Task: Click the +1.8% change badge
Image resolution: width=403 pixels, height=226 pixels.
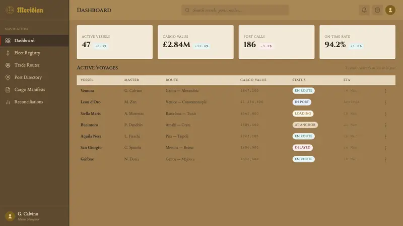Action: [x=356, y=46]
